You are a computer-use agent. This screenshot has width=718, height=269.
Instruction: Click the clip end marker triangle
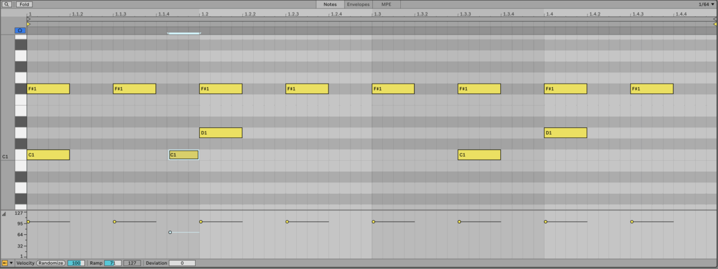[x=714, y=19]
